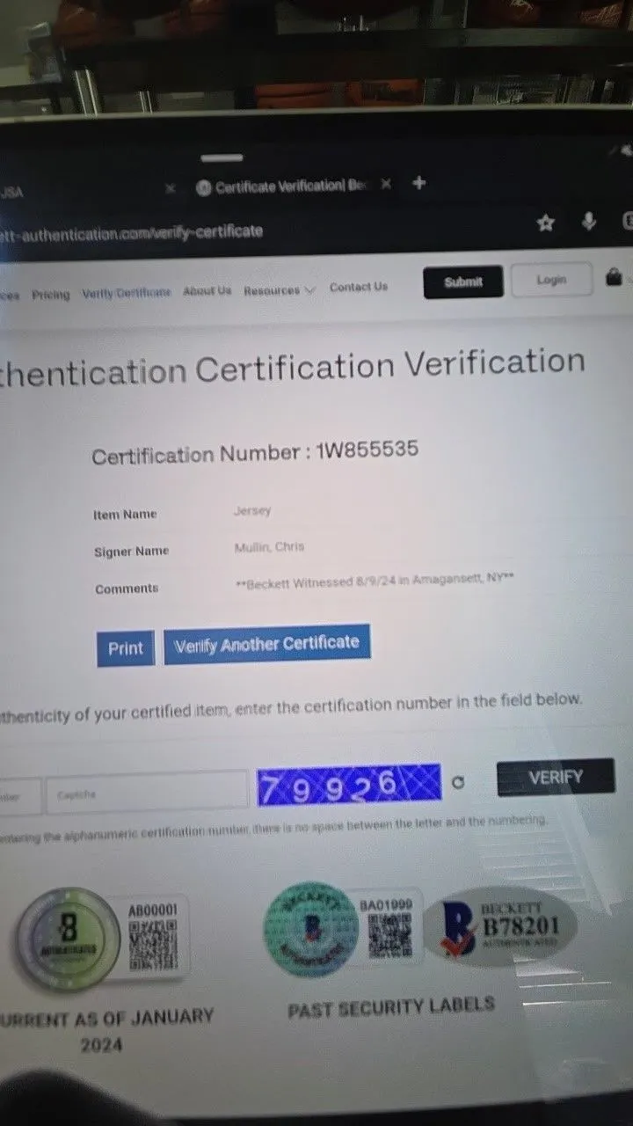Image resolution: width=633 pixels, height=1126 pixels.
Task: Click the PAST SECURITY LABELS caption
Action: coord(391,1006)
